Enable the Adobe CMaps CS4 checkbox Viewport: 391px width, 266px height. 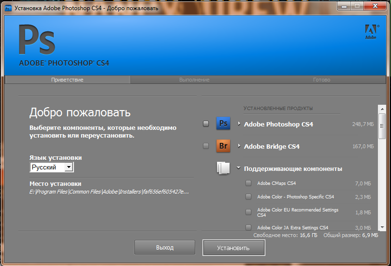pos(248,183)
